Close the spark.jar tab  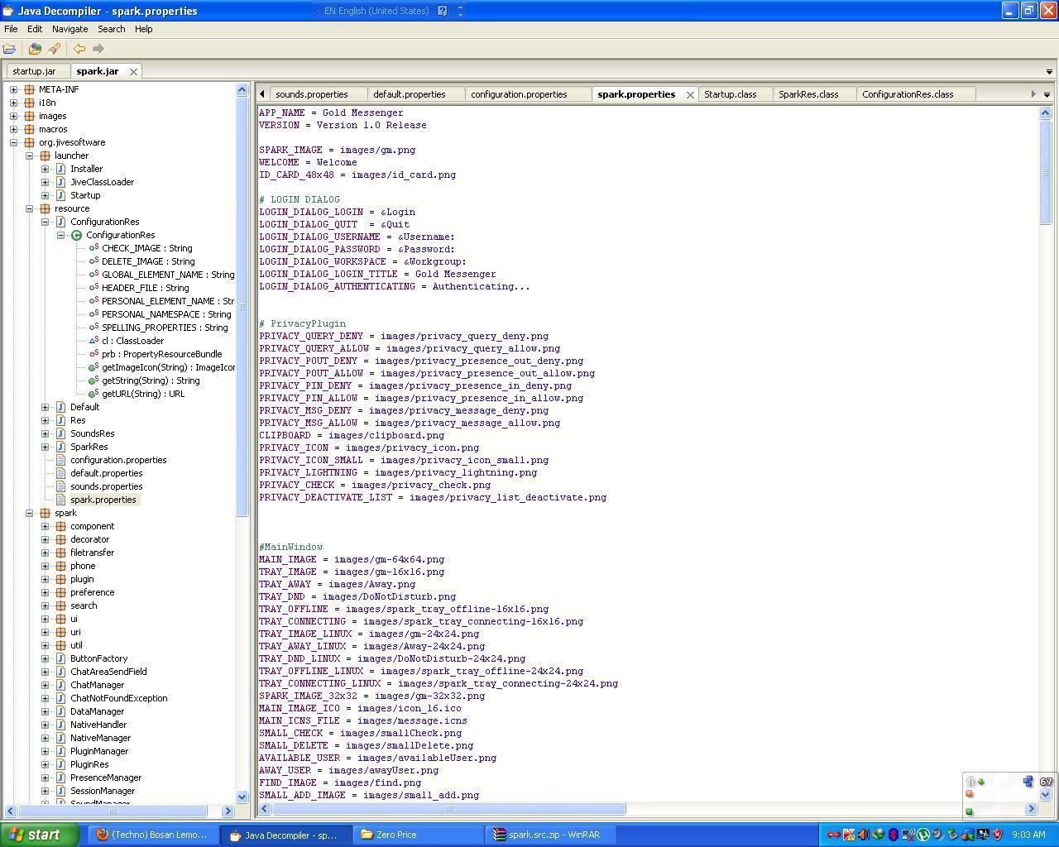coord(133,71)
